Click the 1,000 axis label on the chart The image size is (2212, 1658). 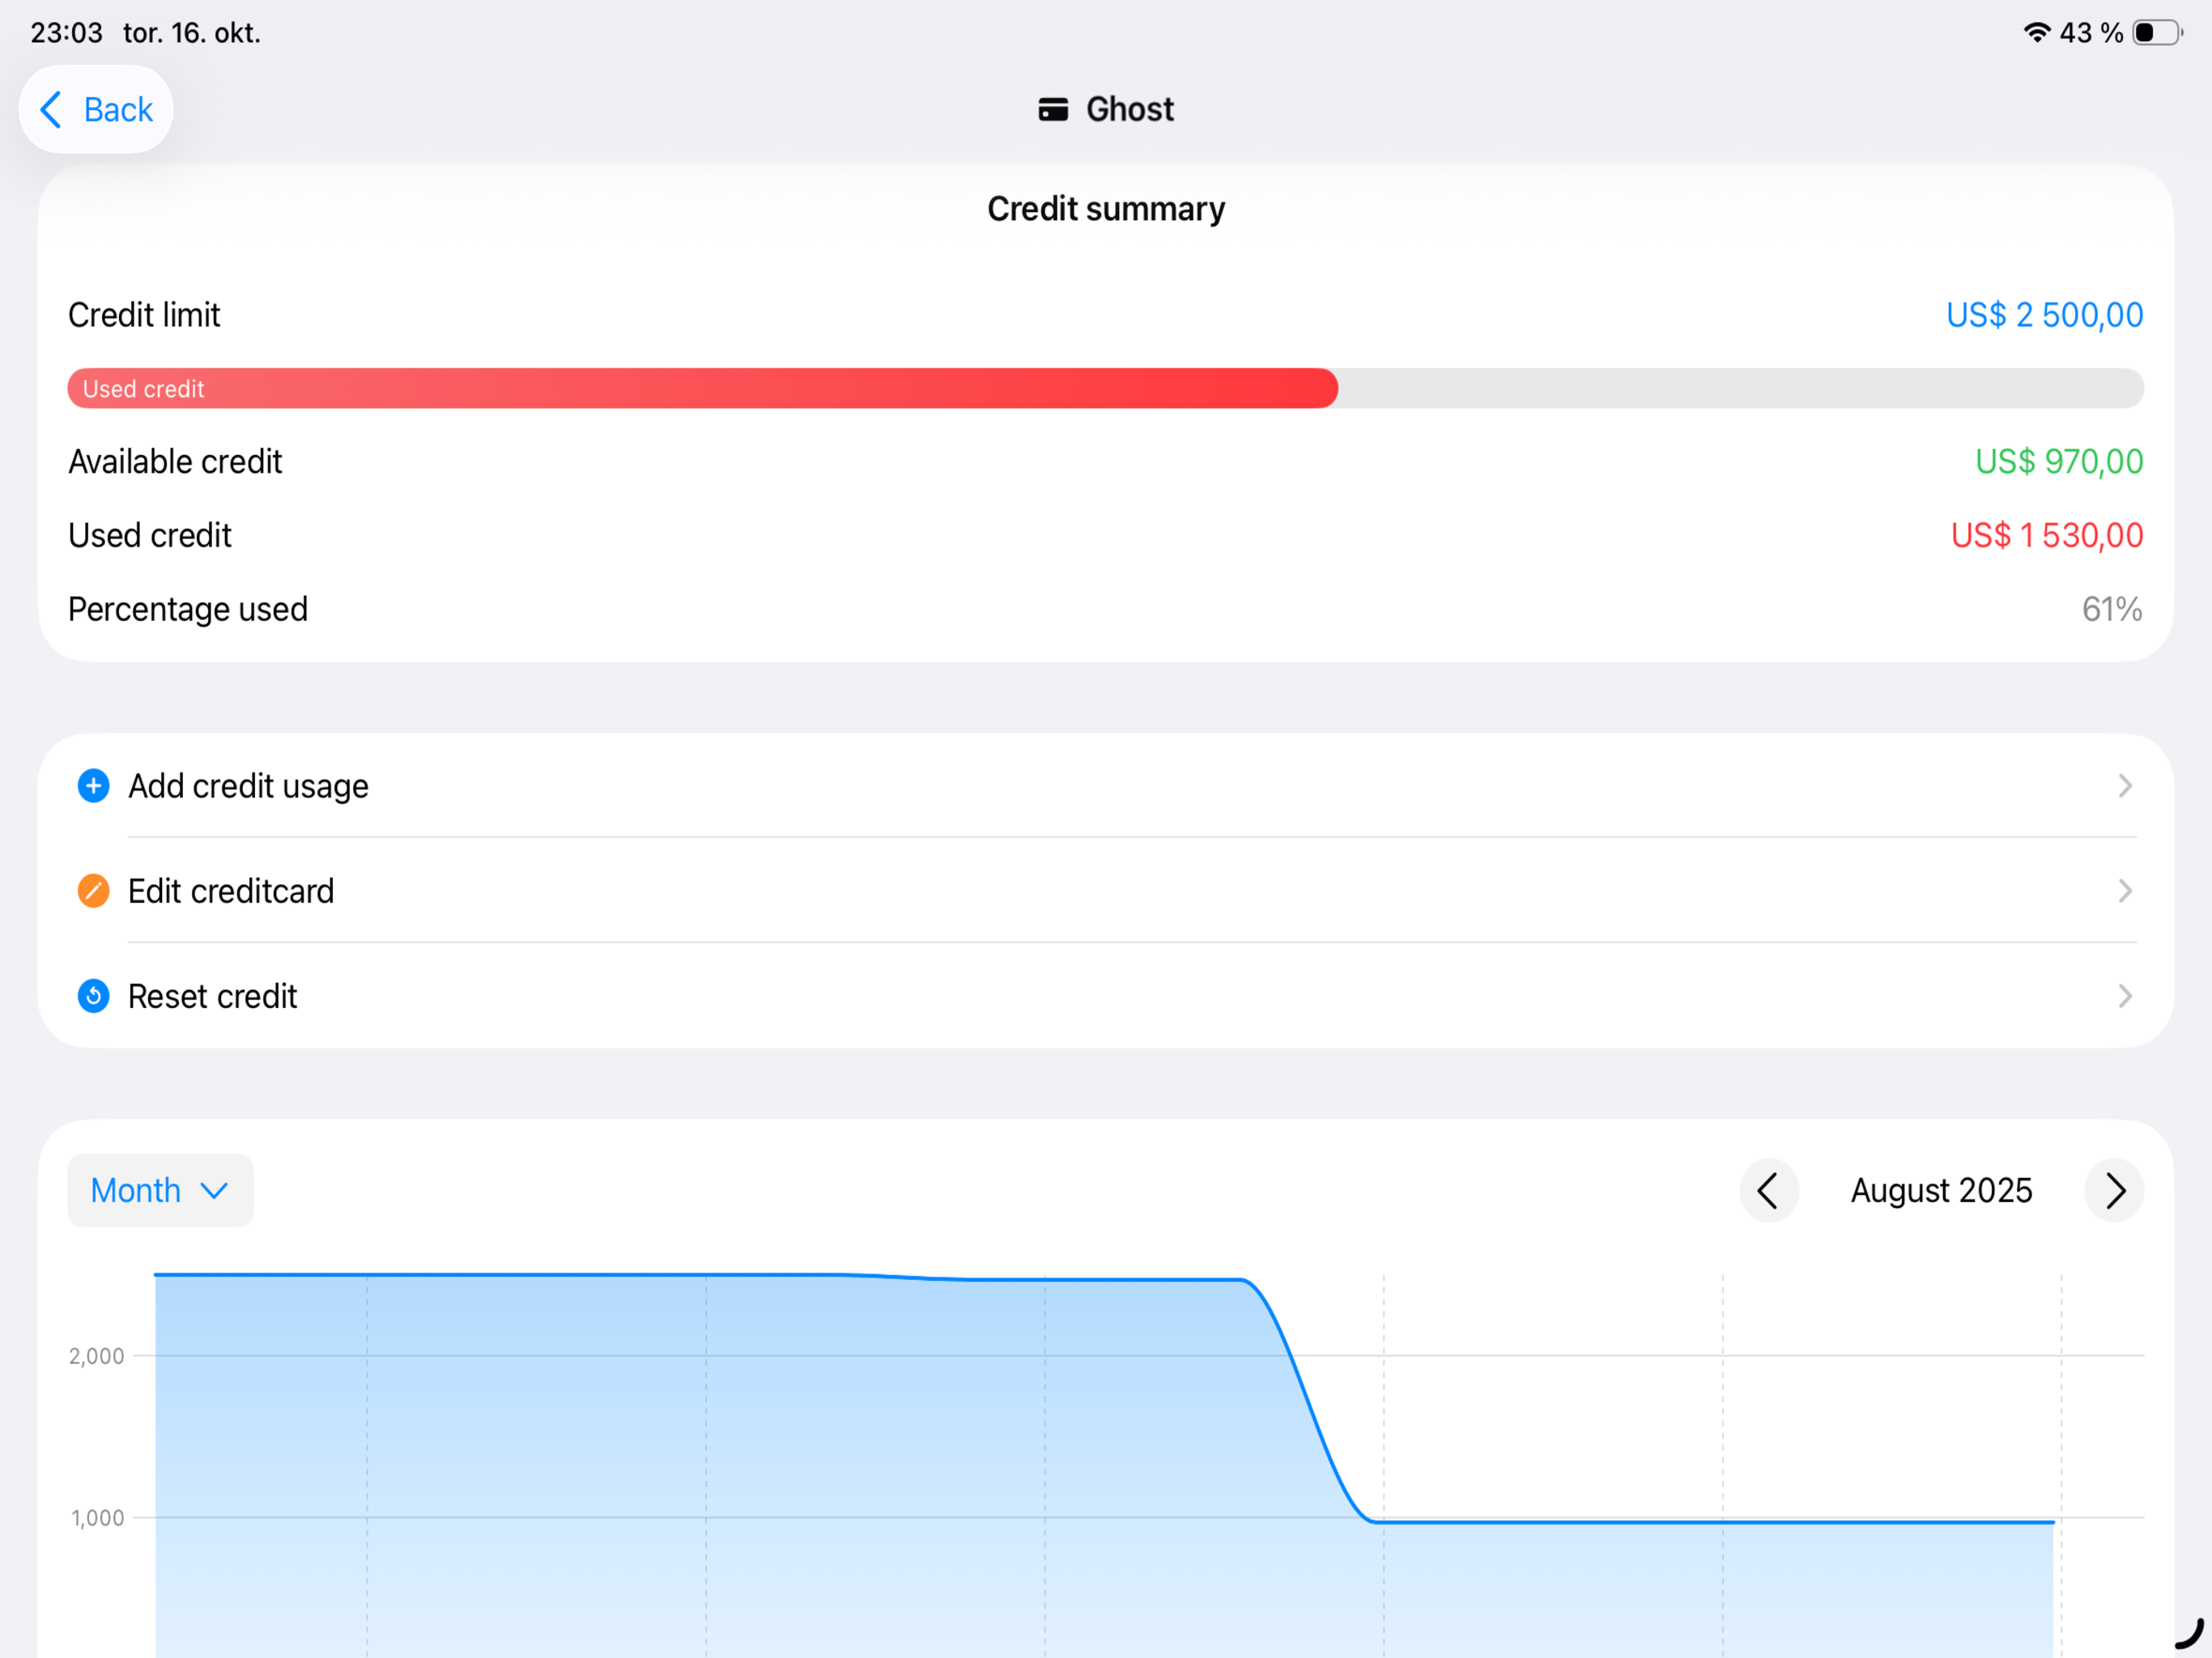click(97, 1517)
